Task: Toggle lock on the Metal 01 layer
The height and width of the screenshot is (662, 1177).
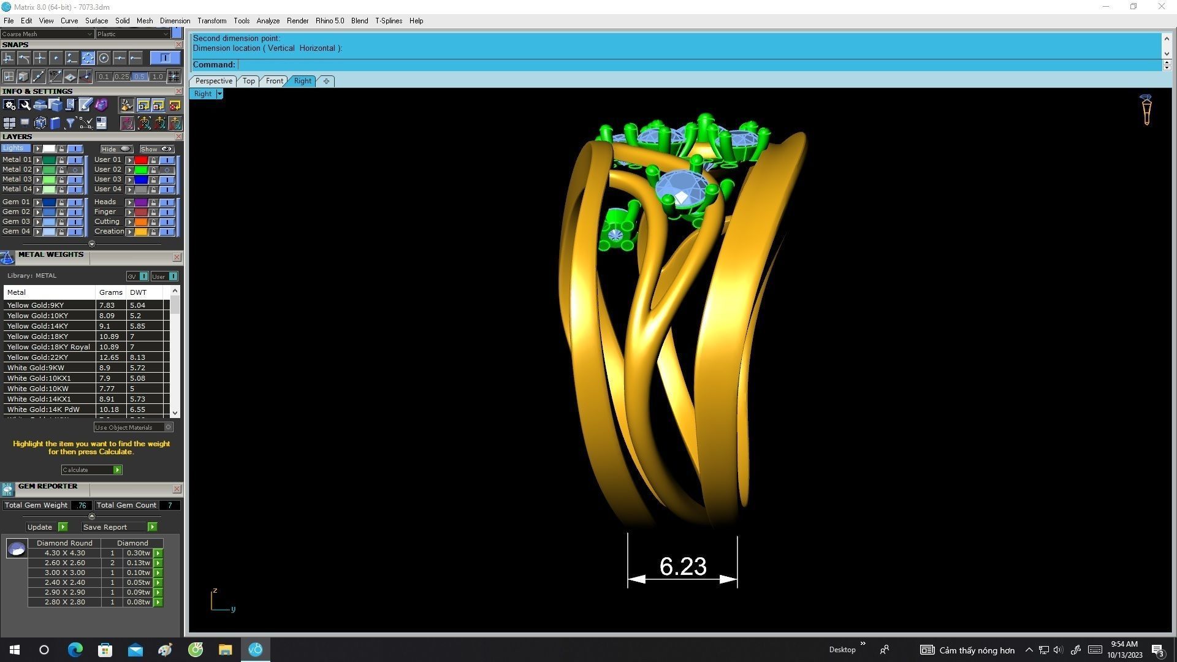Action: tap(61, 160)
